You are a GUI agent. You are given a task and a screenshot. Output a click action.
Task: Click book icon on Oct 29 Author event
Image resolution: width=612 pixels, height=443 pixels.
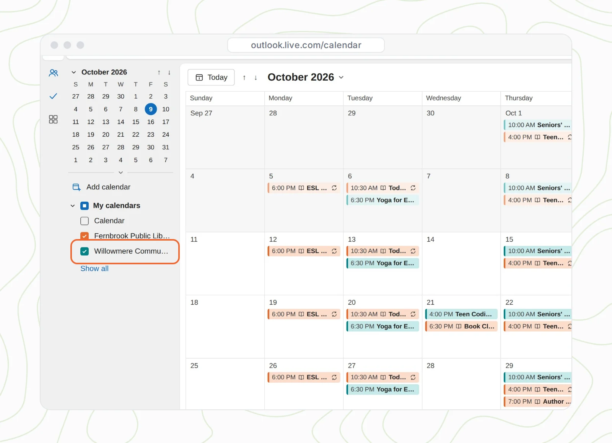pos(537,401)
